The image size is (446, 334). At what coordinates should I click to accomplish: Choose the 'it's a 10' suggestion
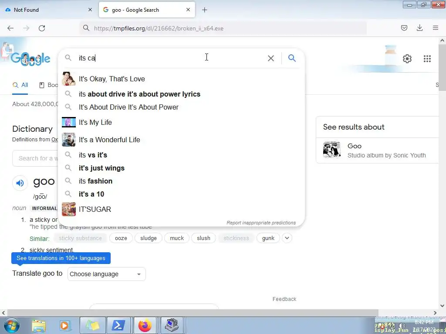click(x=181, y=194)
